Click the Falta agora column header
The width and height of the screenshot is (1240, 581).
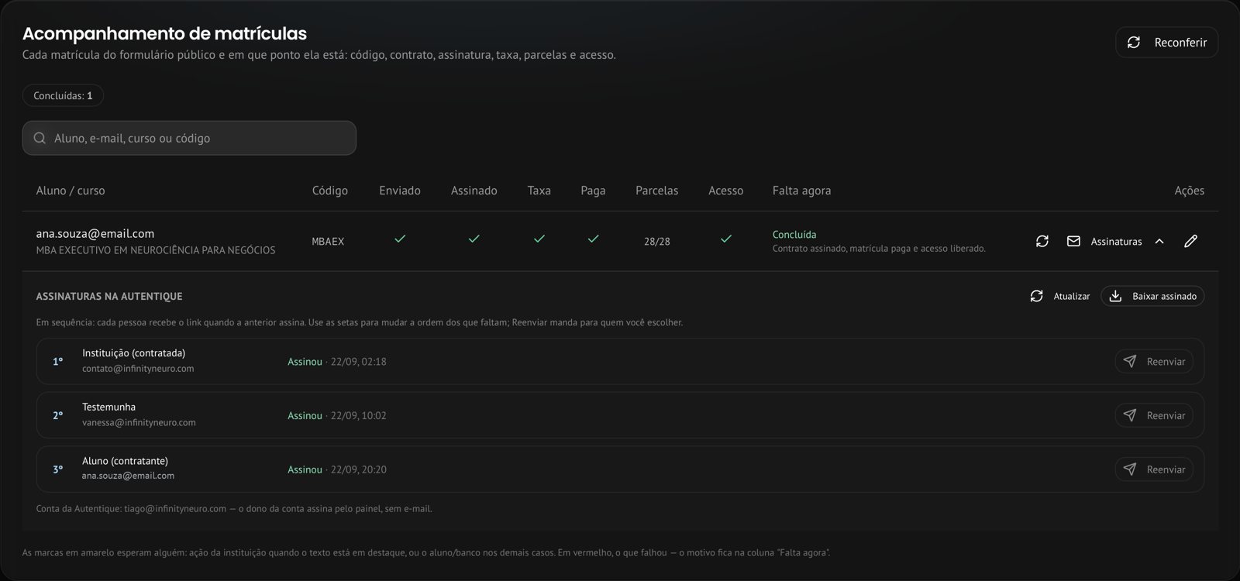pos(801,191)
